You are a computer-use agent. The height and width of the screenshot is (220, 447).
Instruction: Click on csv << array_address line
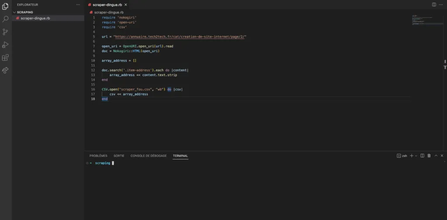tap(129, 94)
